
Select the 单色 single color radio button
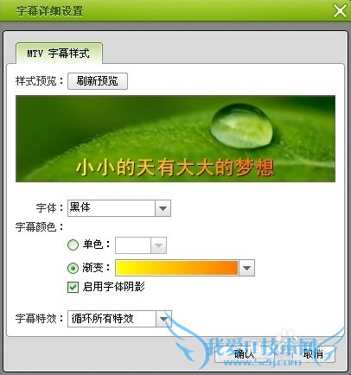click(73, 245)
